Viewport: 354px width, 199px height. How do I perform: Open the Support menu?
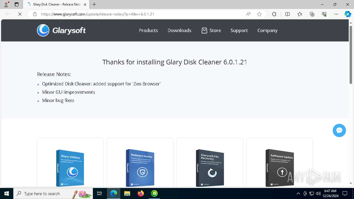(239, 30)
